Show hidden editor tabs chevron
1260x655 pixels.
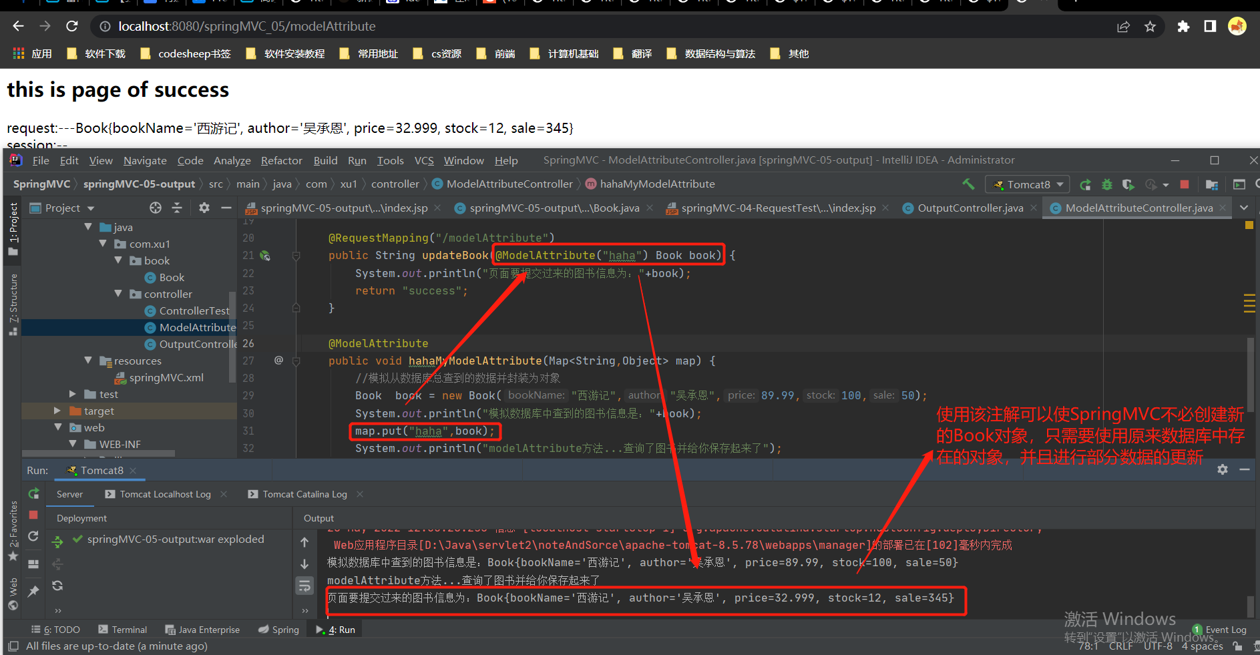tap(1244, 208)
